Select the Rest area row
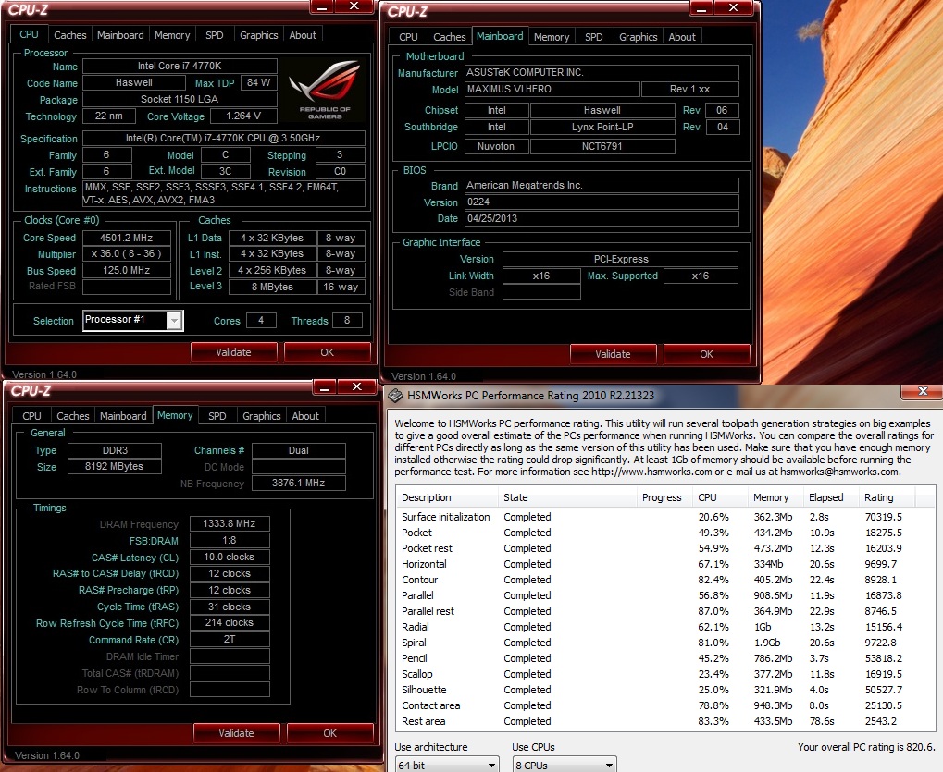 click(x=664, y=721)
